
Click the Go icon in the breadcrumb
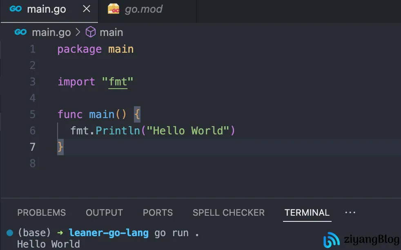pos(20,32)
